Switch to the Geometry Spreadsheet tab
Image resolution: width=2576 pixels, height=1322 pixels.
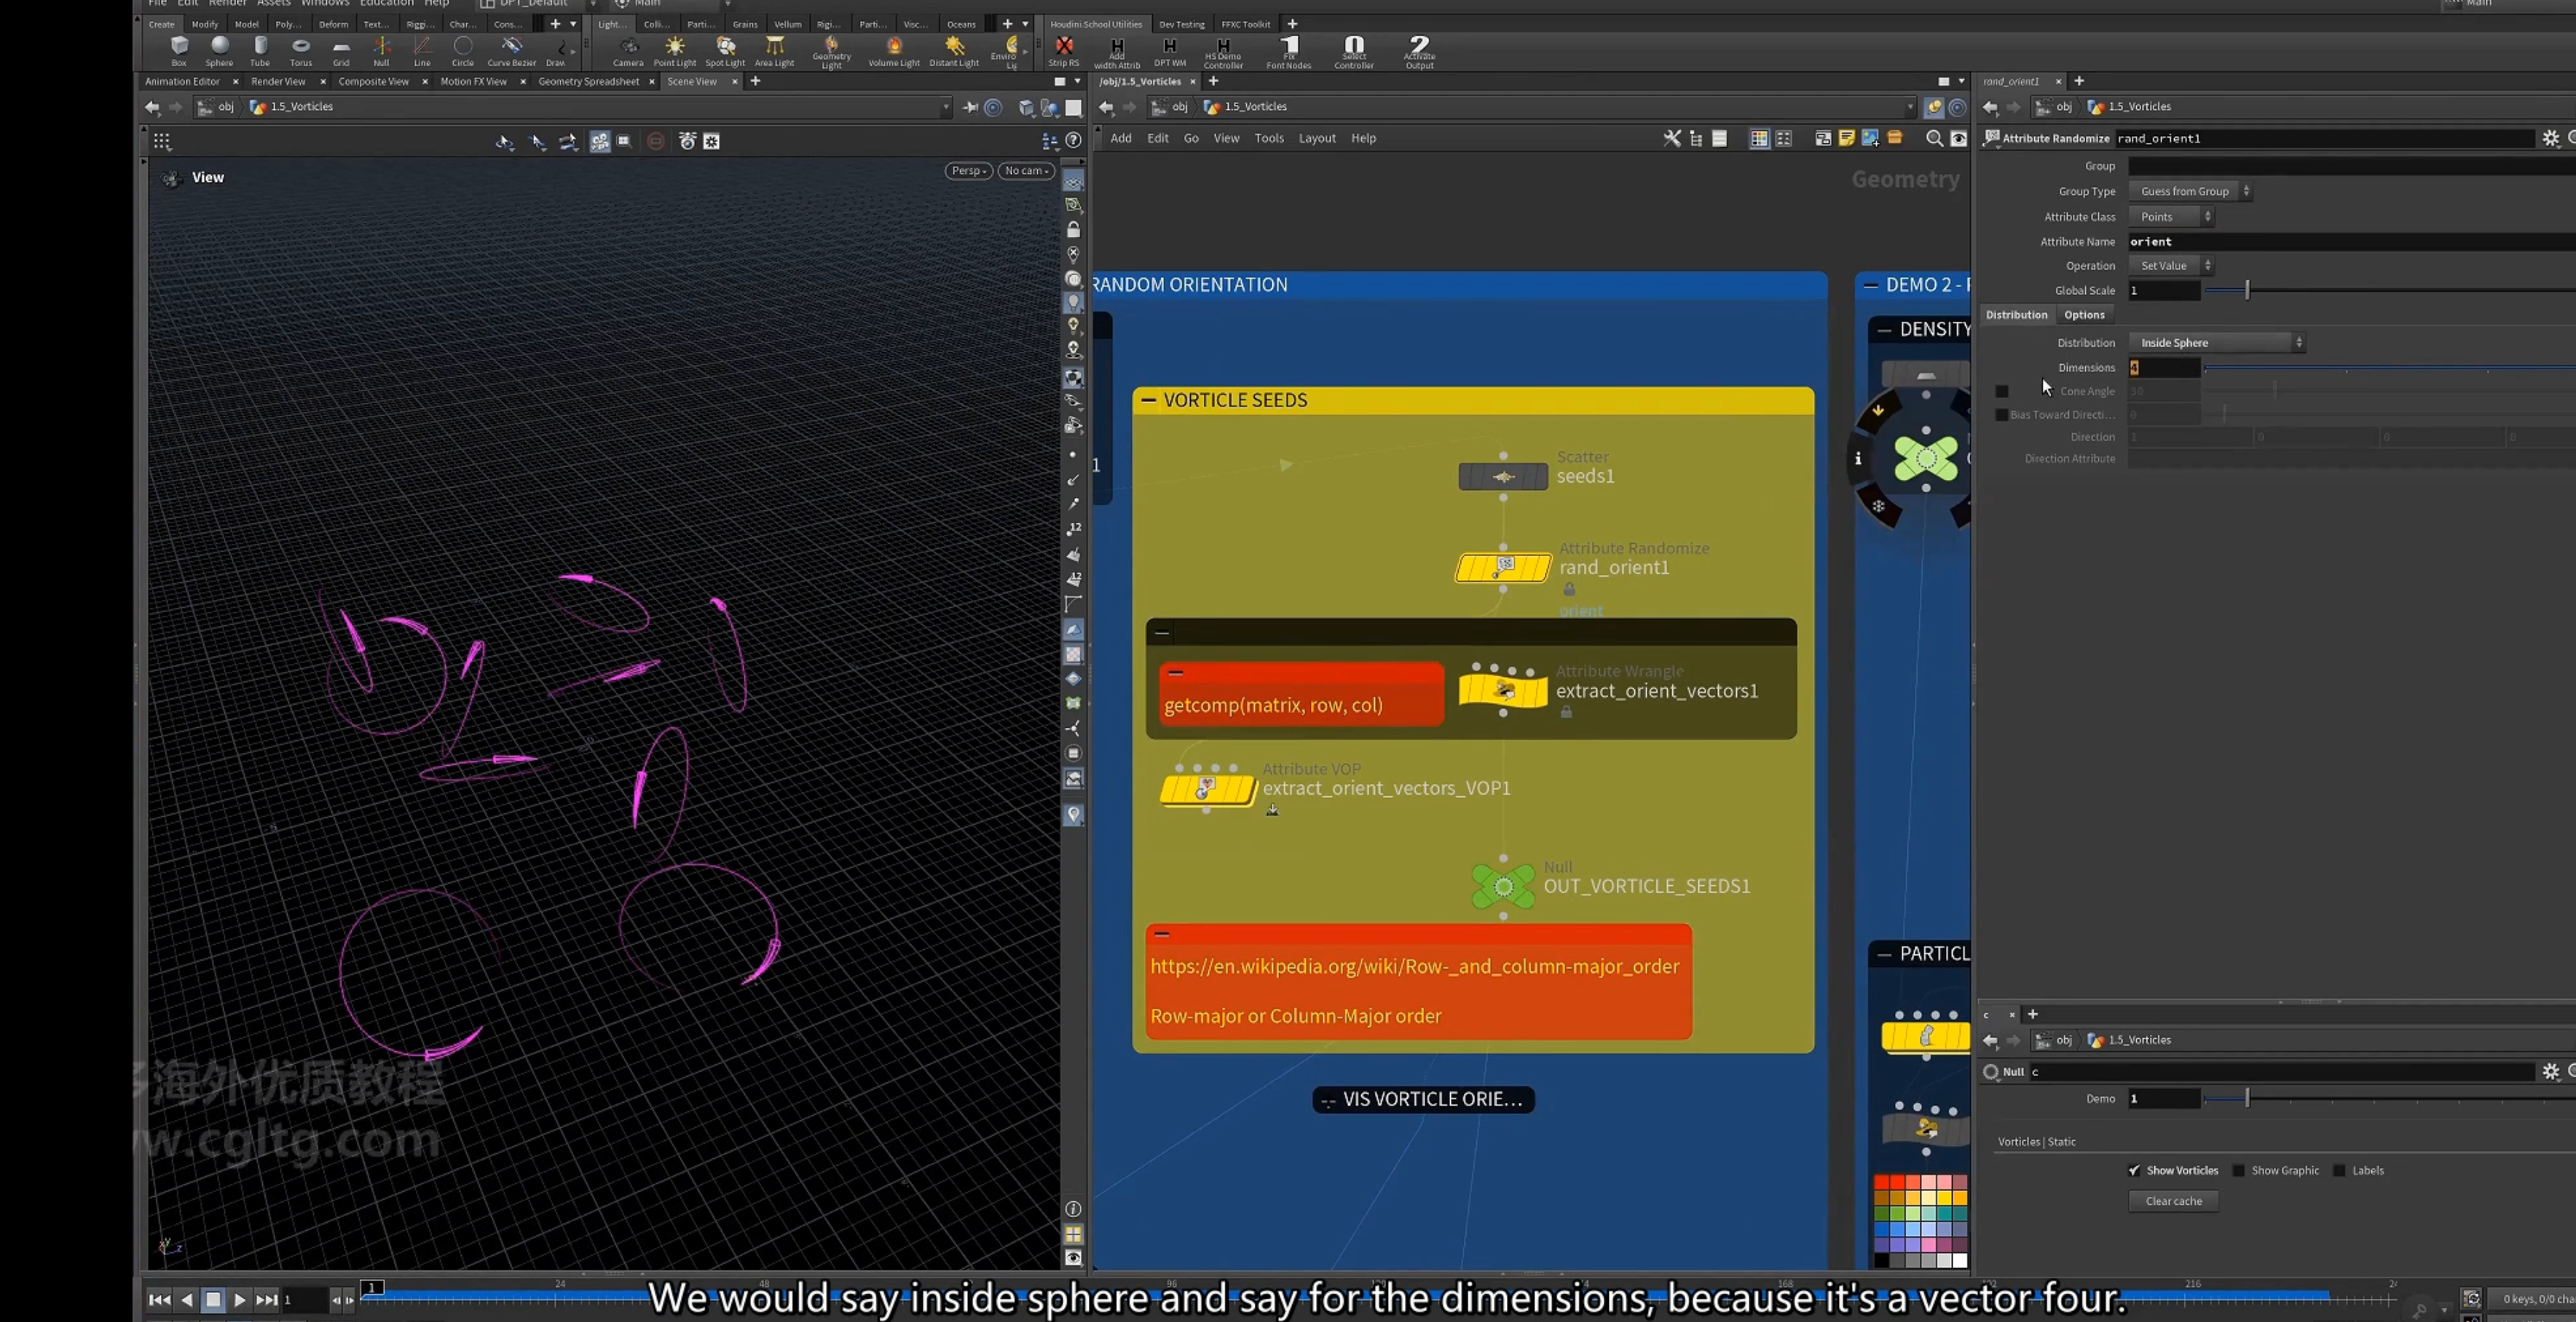(588, 81)
